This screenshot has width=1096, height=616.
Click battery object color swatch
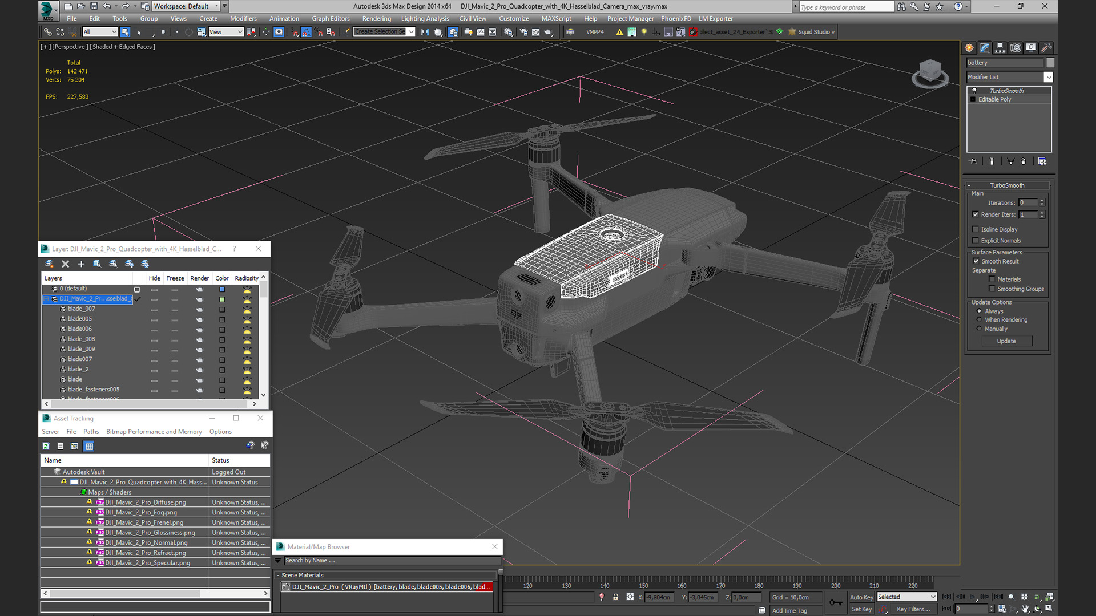[1050, 63]
